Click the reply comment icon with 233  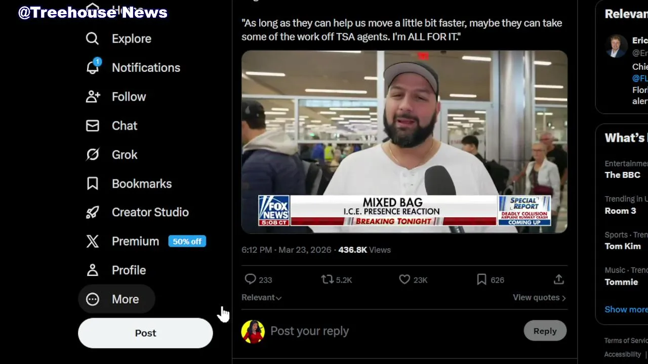(250, 279)
